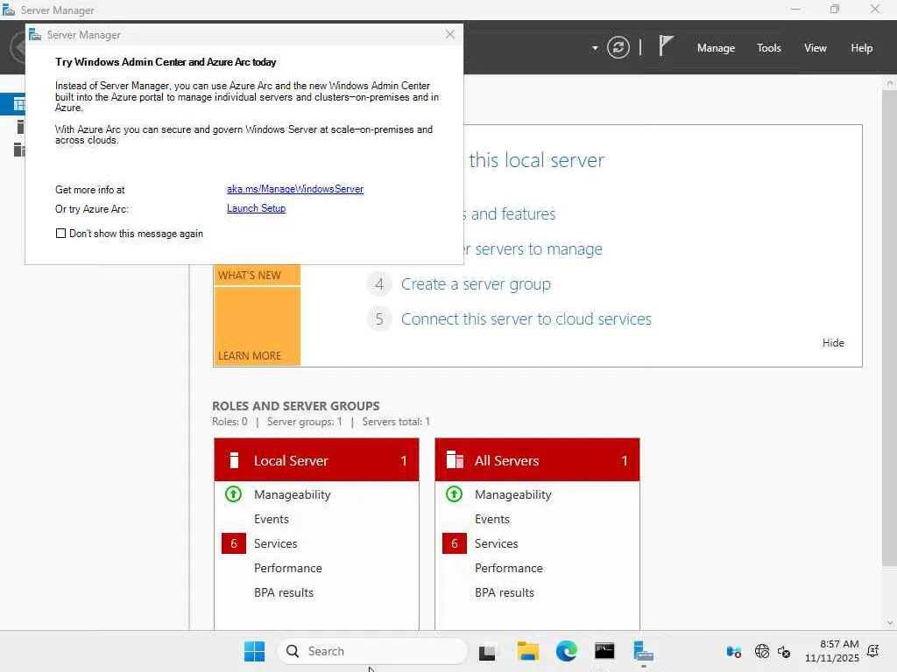Launch Microsoft Edge from the taskbar

click(567, 651)
